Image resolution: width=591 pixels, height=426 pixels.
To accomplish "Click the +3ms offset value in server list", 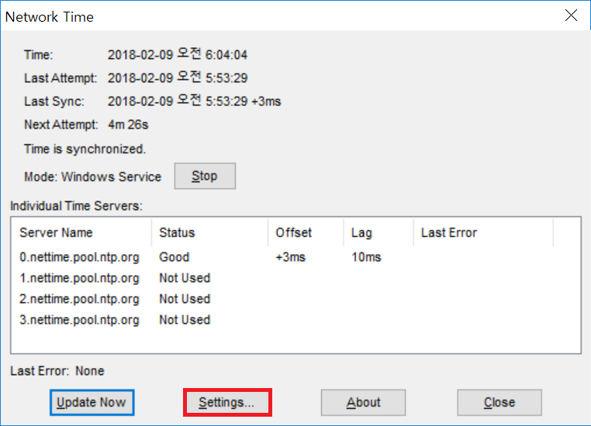I will [291, 257].
